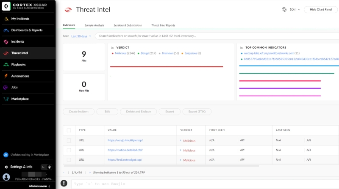Viewport: 339px width, 189px height.
Task: Click the Edit button
Action: [x=107, y=112]
